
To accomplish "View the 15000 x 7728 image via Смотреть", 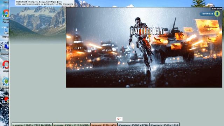I will [133, 125].
